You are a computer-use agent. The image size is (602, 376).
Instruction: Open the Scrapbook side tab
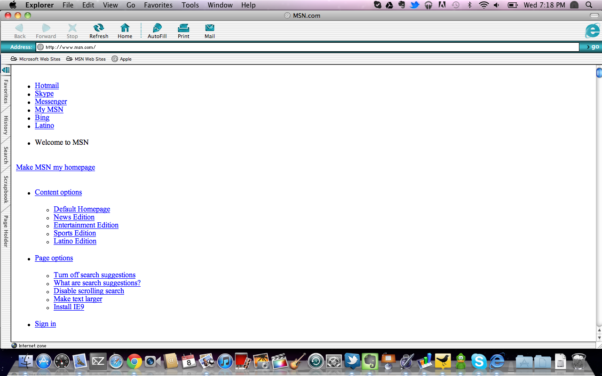click(6, 189)
